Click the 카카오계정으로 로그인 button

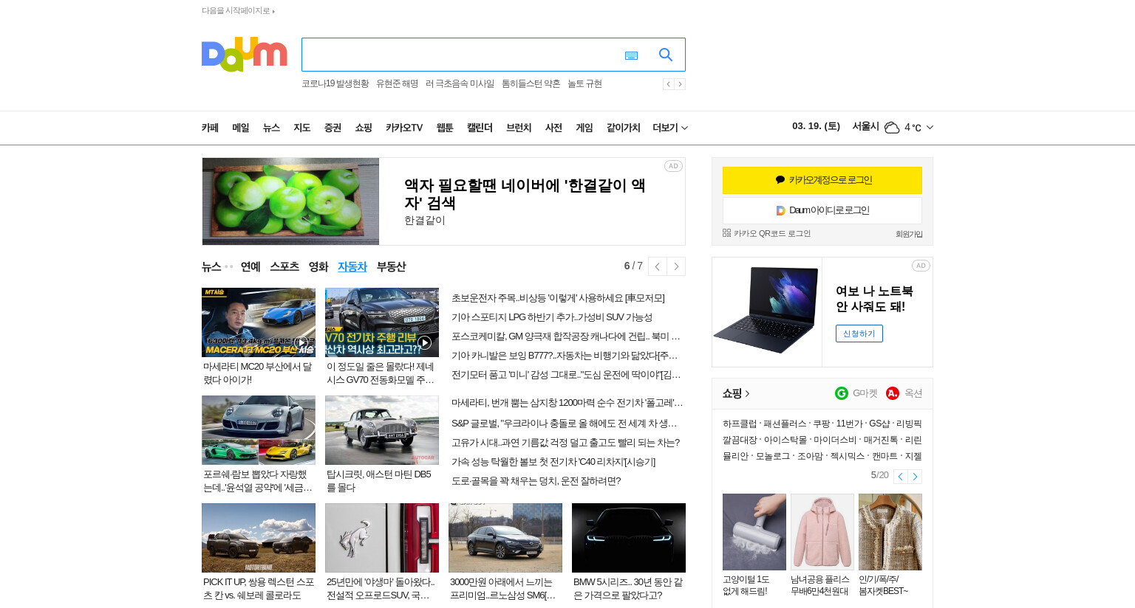pos(822,180)
